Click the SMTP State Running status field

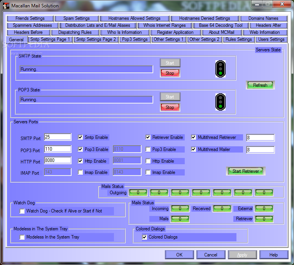[x=86, y=69]
